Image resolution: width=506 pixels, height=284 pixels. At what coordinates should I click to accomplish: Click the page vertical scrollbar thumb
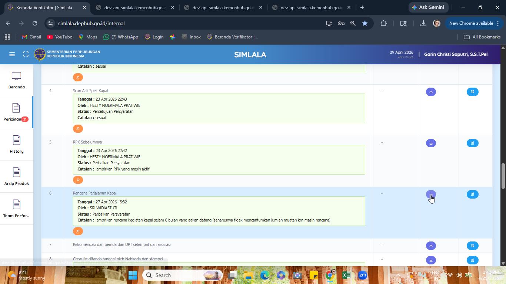[503, 176]
